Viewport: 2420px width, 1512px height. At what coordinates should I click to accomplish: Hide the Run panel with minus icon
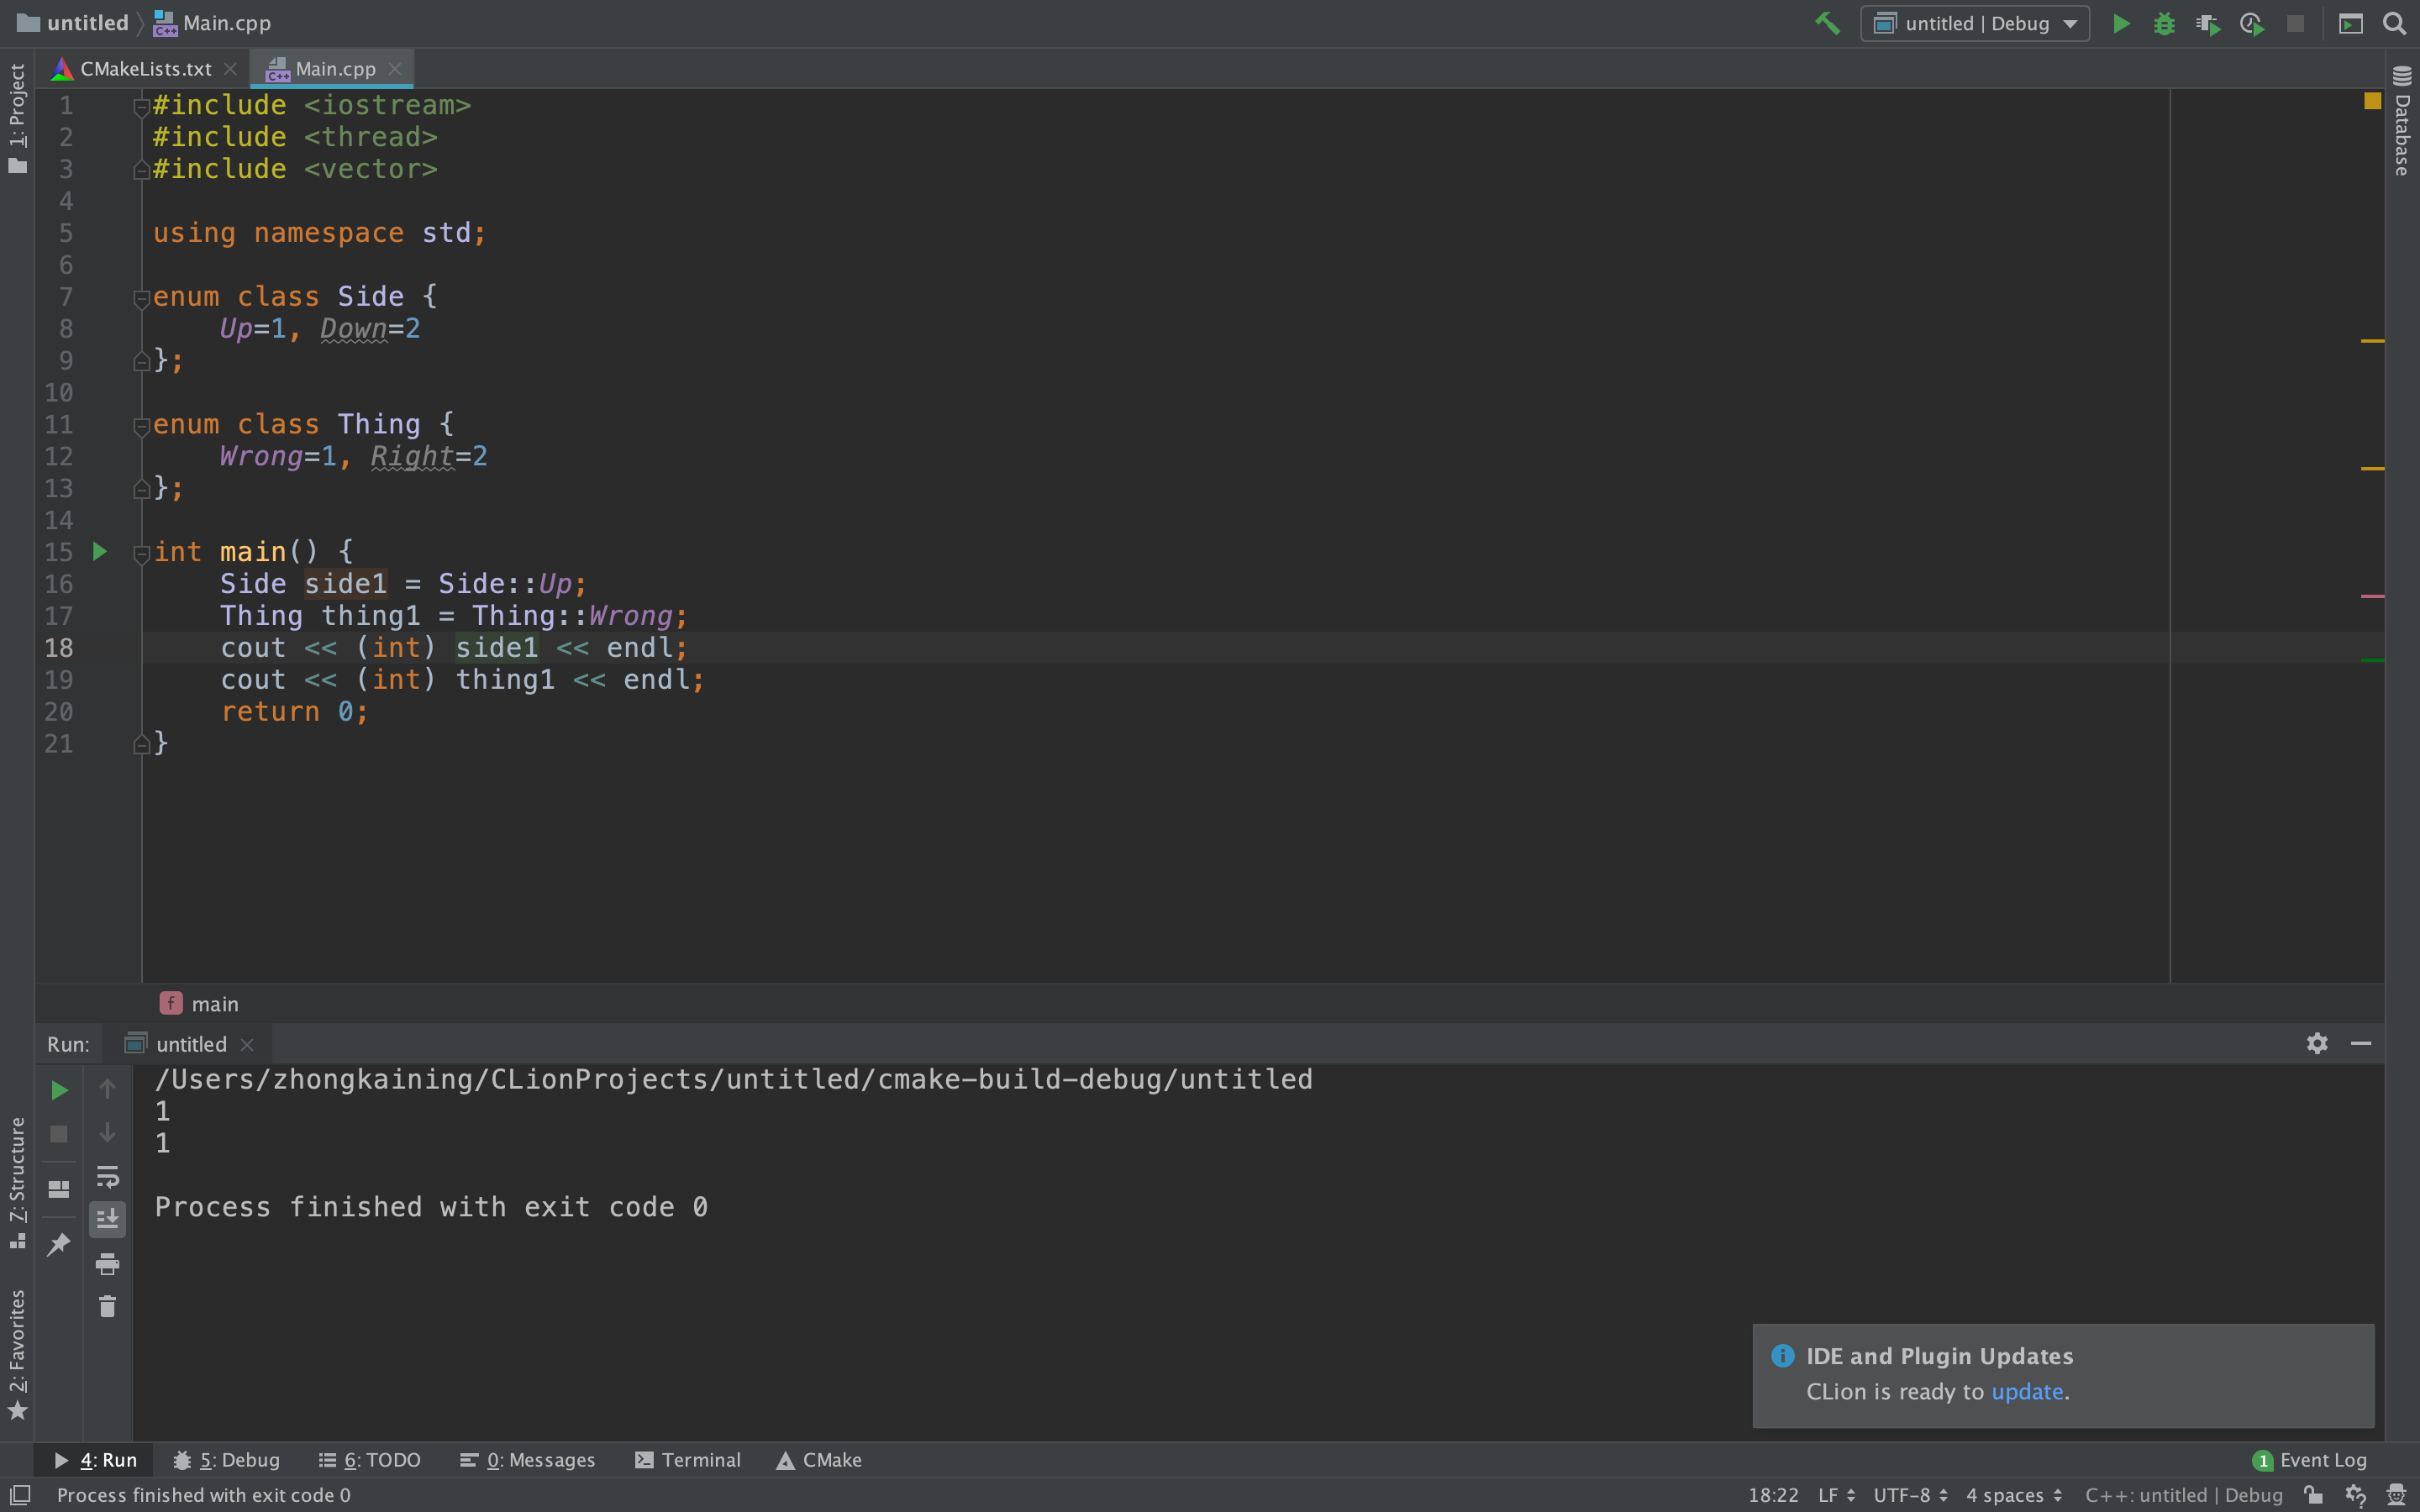[2361, 1043]
